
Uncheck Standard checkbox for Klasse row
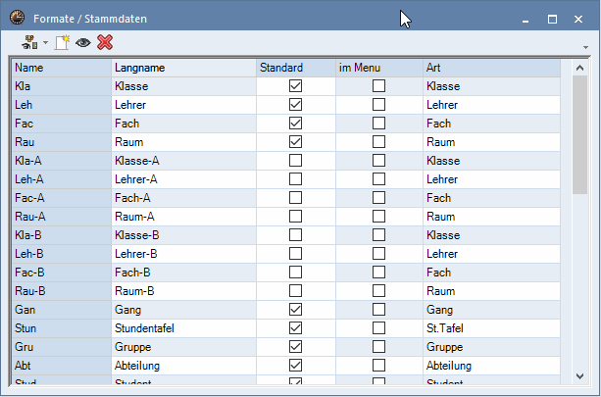[295, 86]
